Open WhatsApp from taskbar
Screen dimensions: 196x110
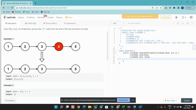[x=118, y=107]
